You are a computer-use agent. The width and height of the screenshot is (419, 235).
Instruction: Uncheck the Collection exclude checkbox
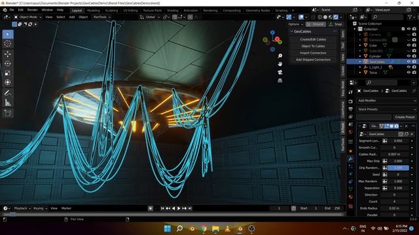403,29
